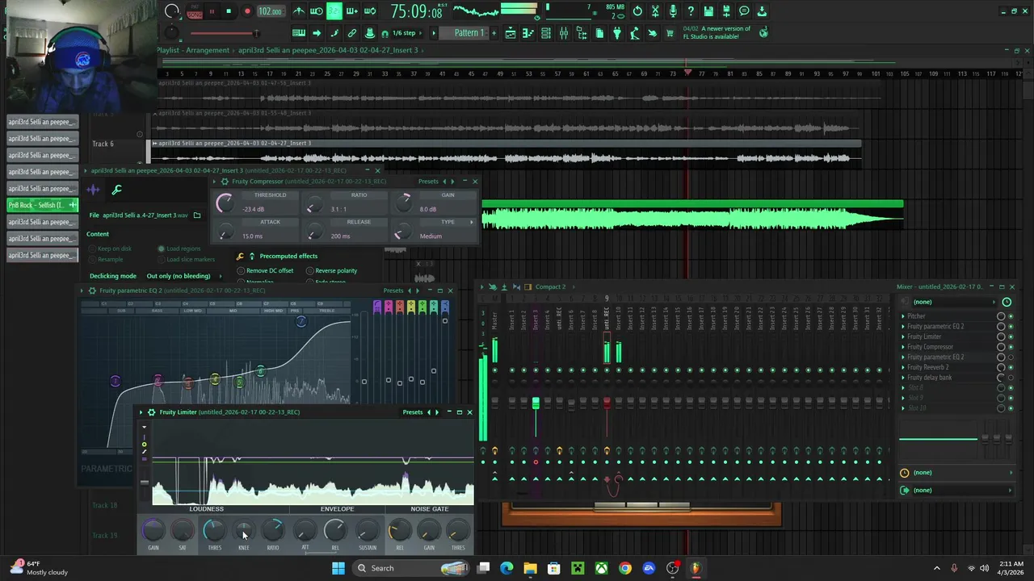
Task: Stop playback with the stop button
Action: (x=229, y=11)
